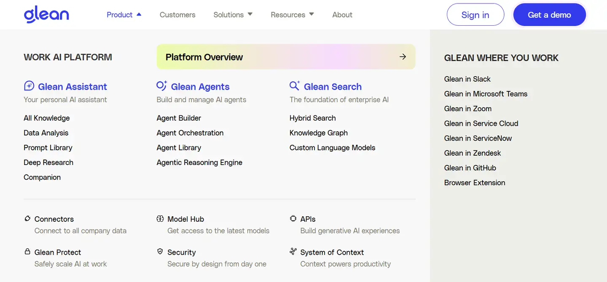The width and height of the screenshot is (607, 282).
Task: Open Glean in Slack
Action: tap(467, 79)
